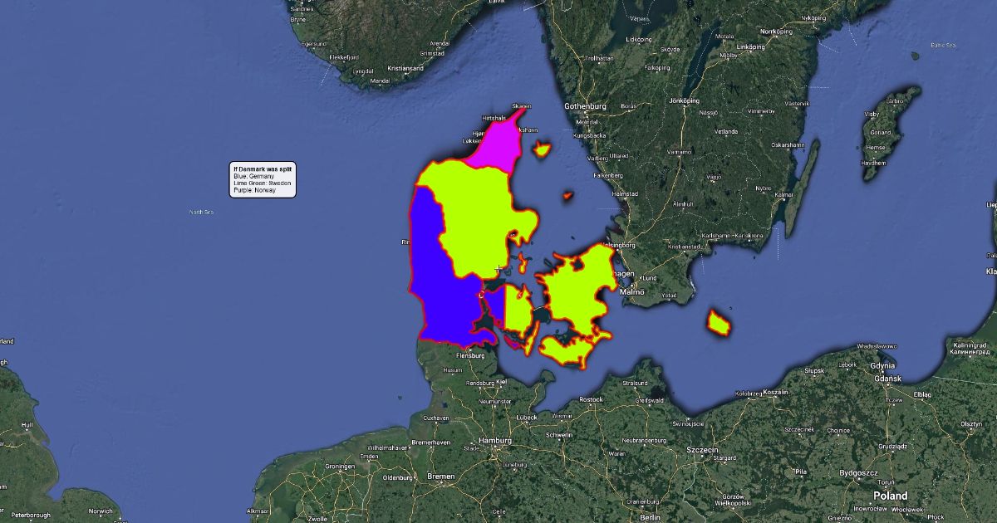The width and height of the screenshot is (997, 523).
Task: Click the lime green Bornholm island
Action: 717,323
